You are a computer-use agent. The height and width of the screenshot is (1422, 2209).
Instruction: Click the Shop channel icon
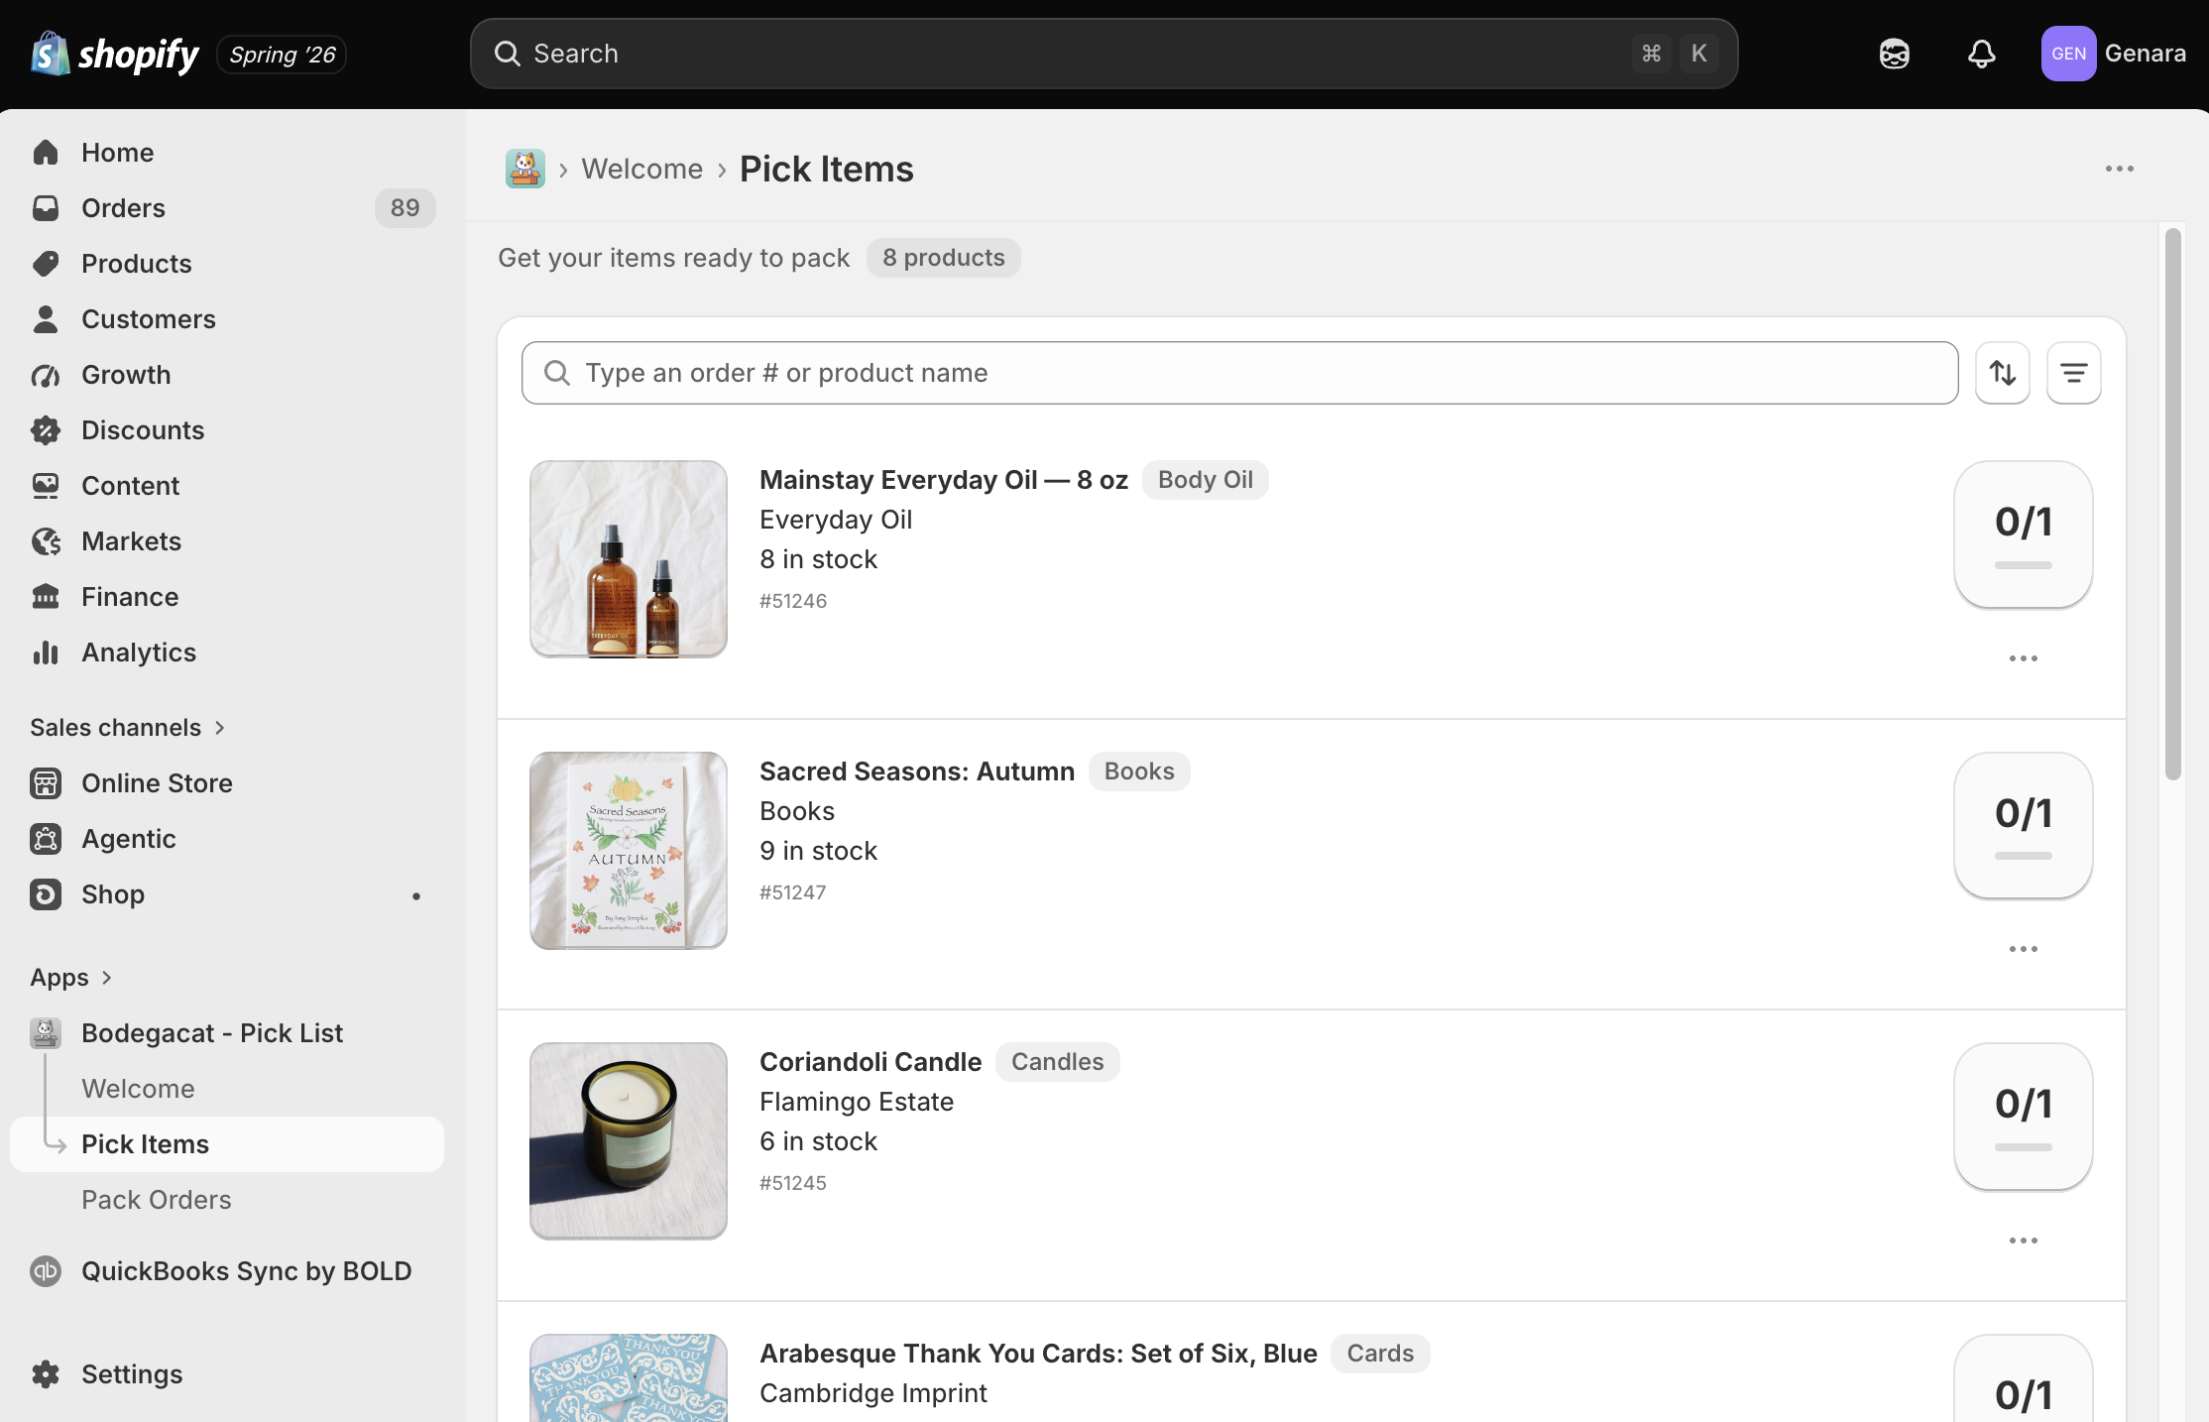[46, 894]
